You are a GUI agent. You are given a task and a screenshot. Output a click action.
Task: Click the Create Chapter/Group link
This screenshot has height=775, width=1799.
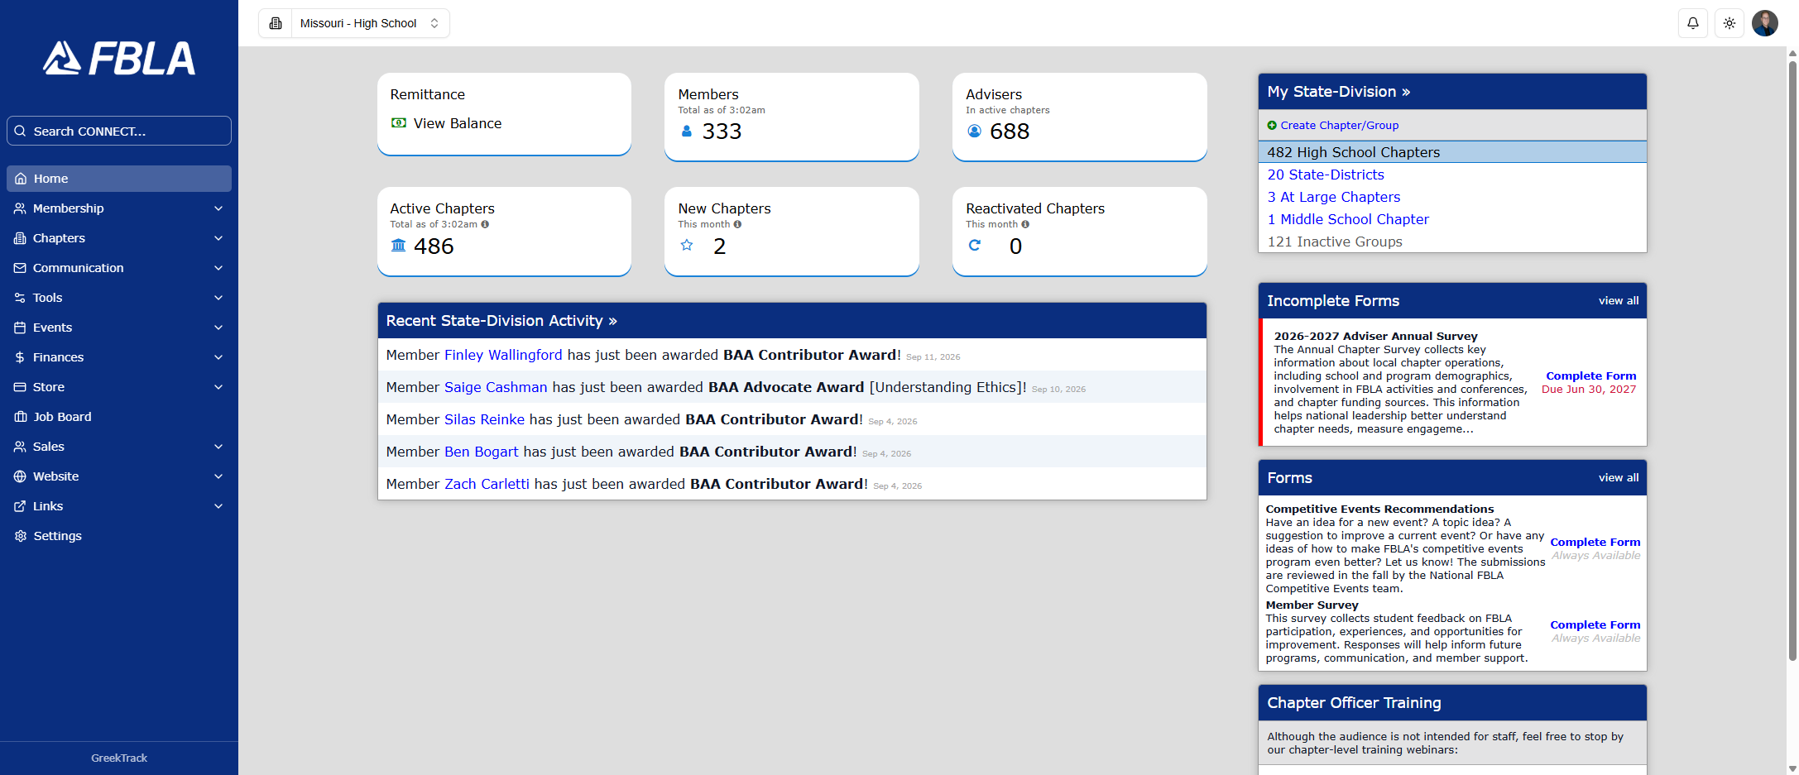tap(1339, 126)
